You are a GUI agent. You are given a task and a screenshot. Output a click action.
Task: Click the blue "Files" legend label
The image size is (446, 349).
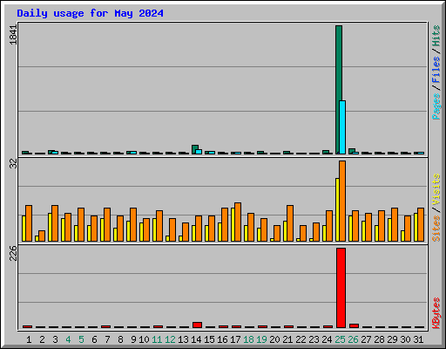click(x=436, y=69)
